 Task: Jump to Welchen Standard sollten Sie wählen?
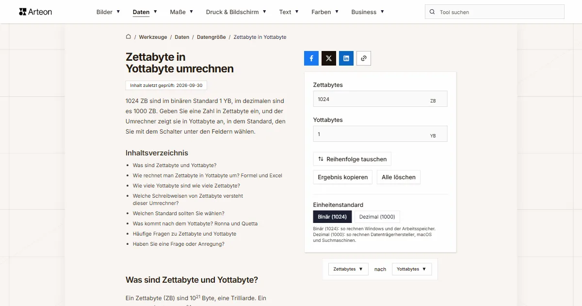(178, 213)
